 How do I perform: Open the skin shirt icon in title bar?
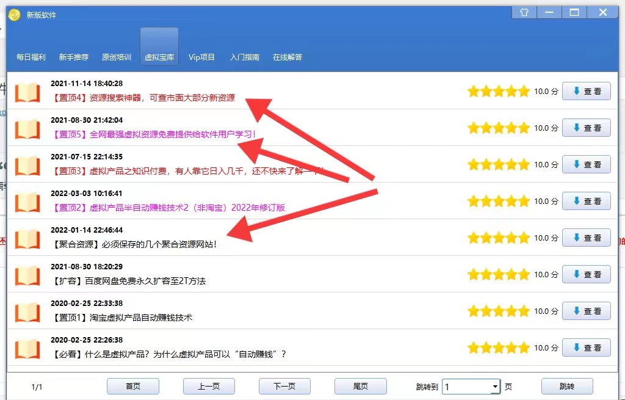(x=524, y=13)
